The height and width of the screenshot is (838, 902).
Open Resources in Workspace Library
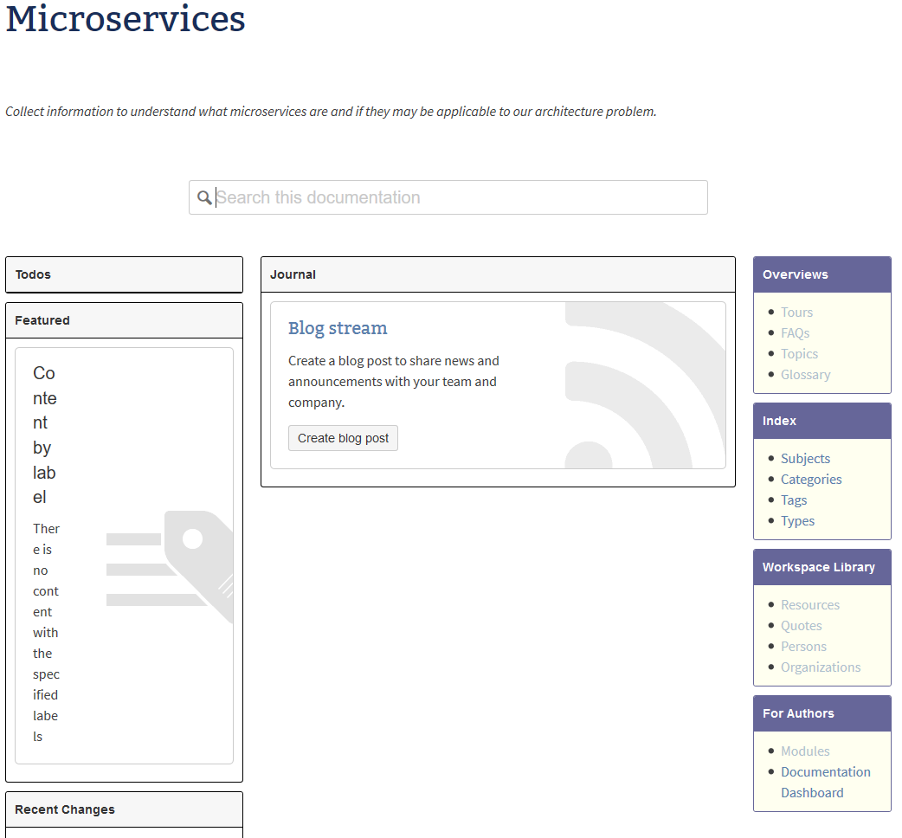coord(810,605)
